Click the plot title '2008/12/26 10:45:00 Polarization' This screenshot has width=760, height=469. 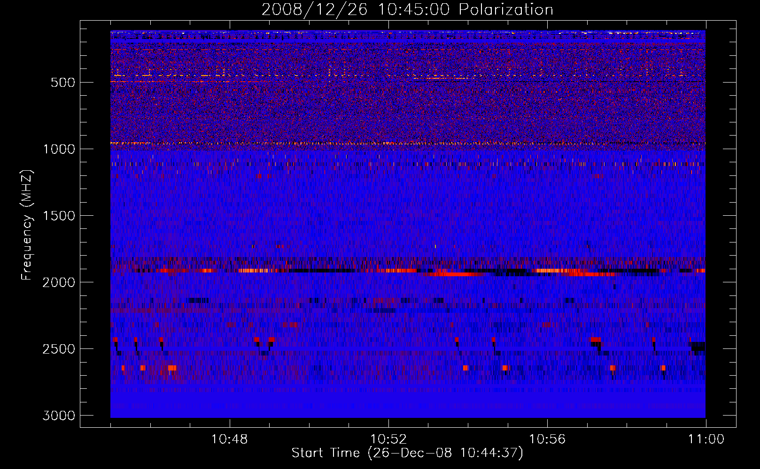tap(407, 10)
